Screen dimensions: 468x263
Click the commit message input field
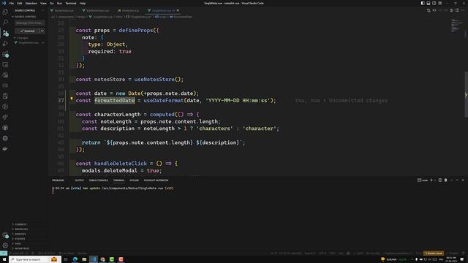click(30, 23)
